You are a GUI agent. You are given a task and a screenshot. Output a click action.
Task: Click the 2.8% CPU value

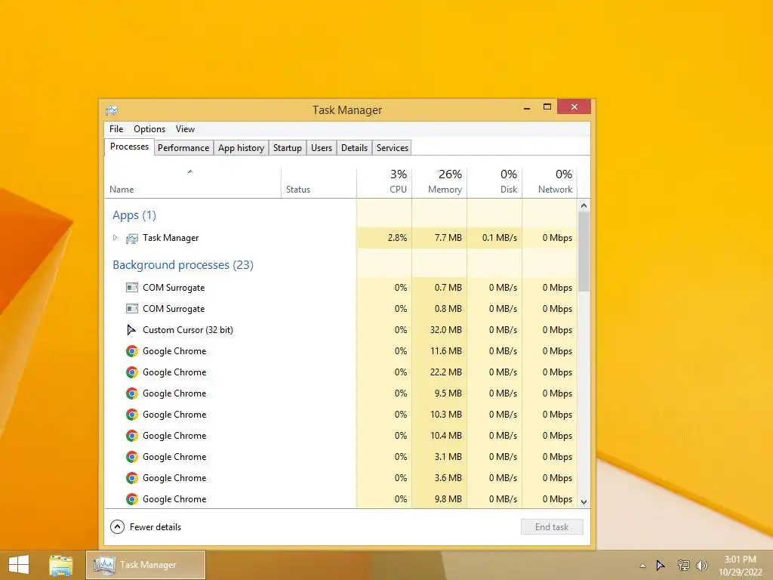pyautogui.click(x=397, y=238)
